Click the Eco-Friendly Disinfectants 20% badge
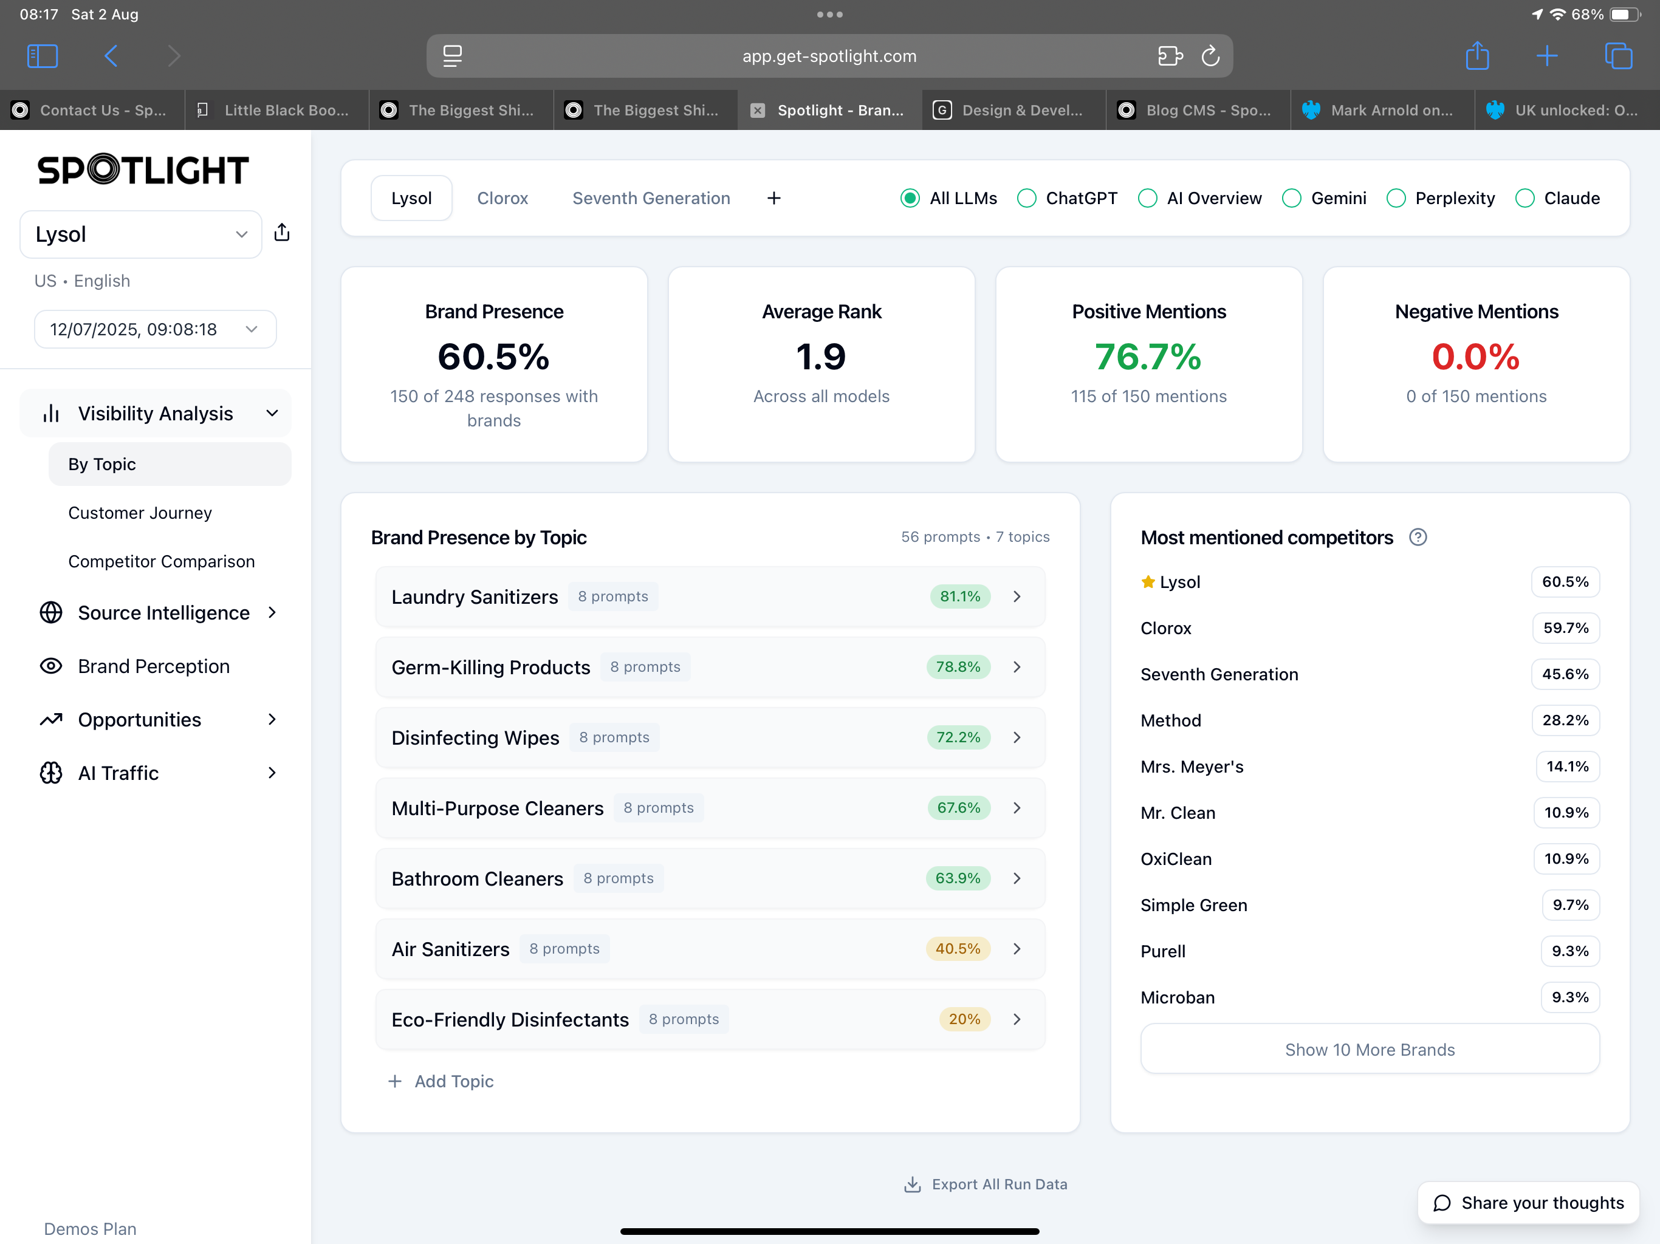This screenshot has width=1660, height=1244. (x=964, y=1019)
